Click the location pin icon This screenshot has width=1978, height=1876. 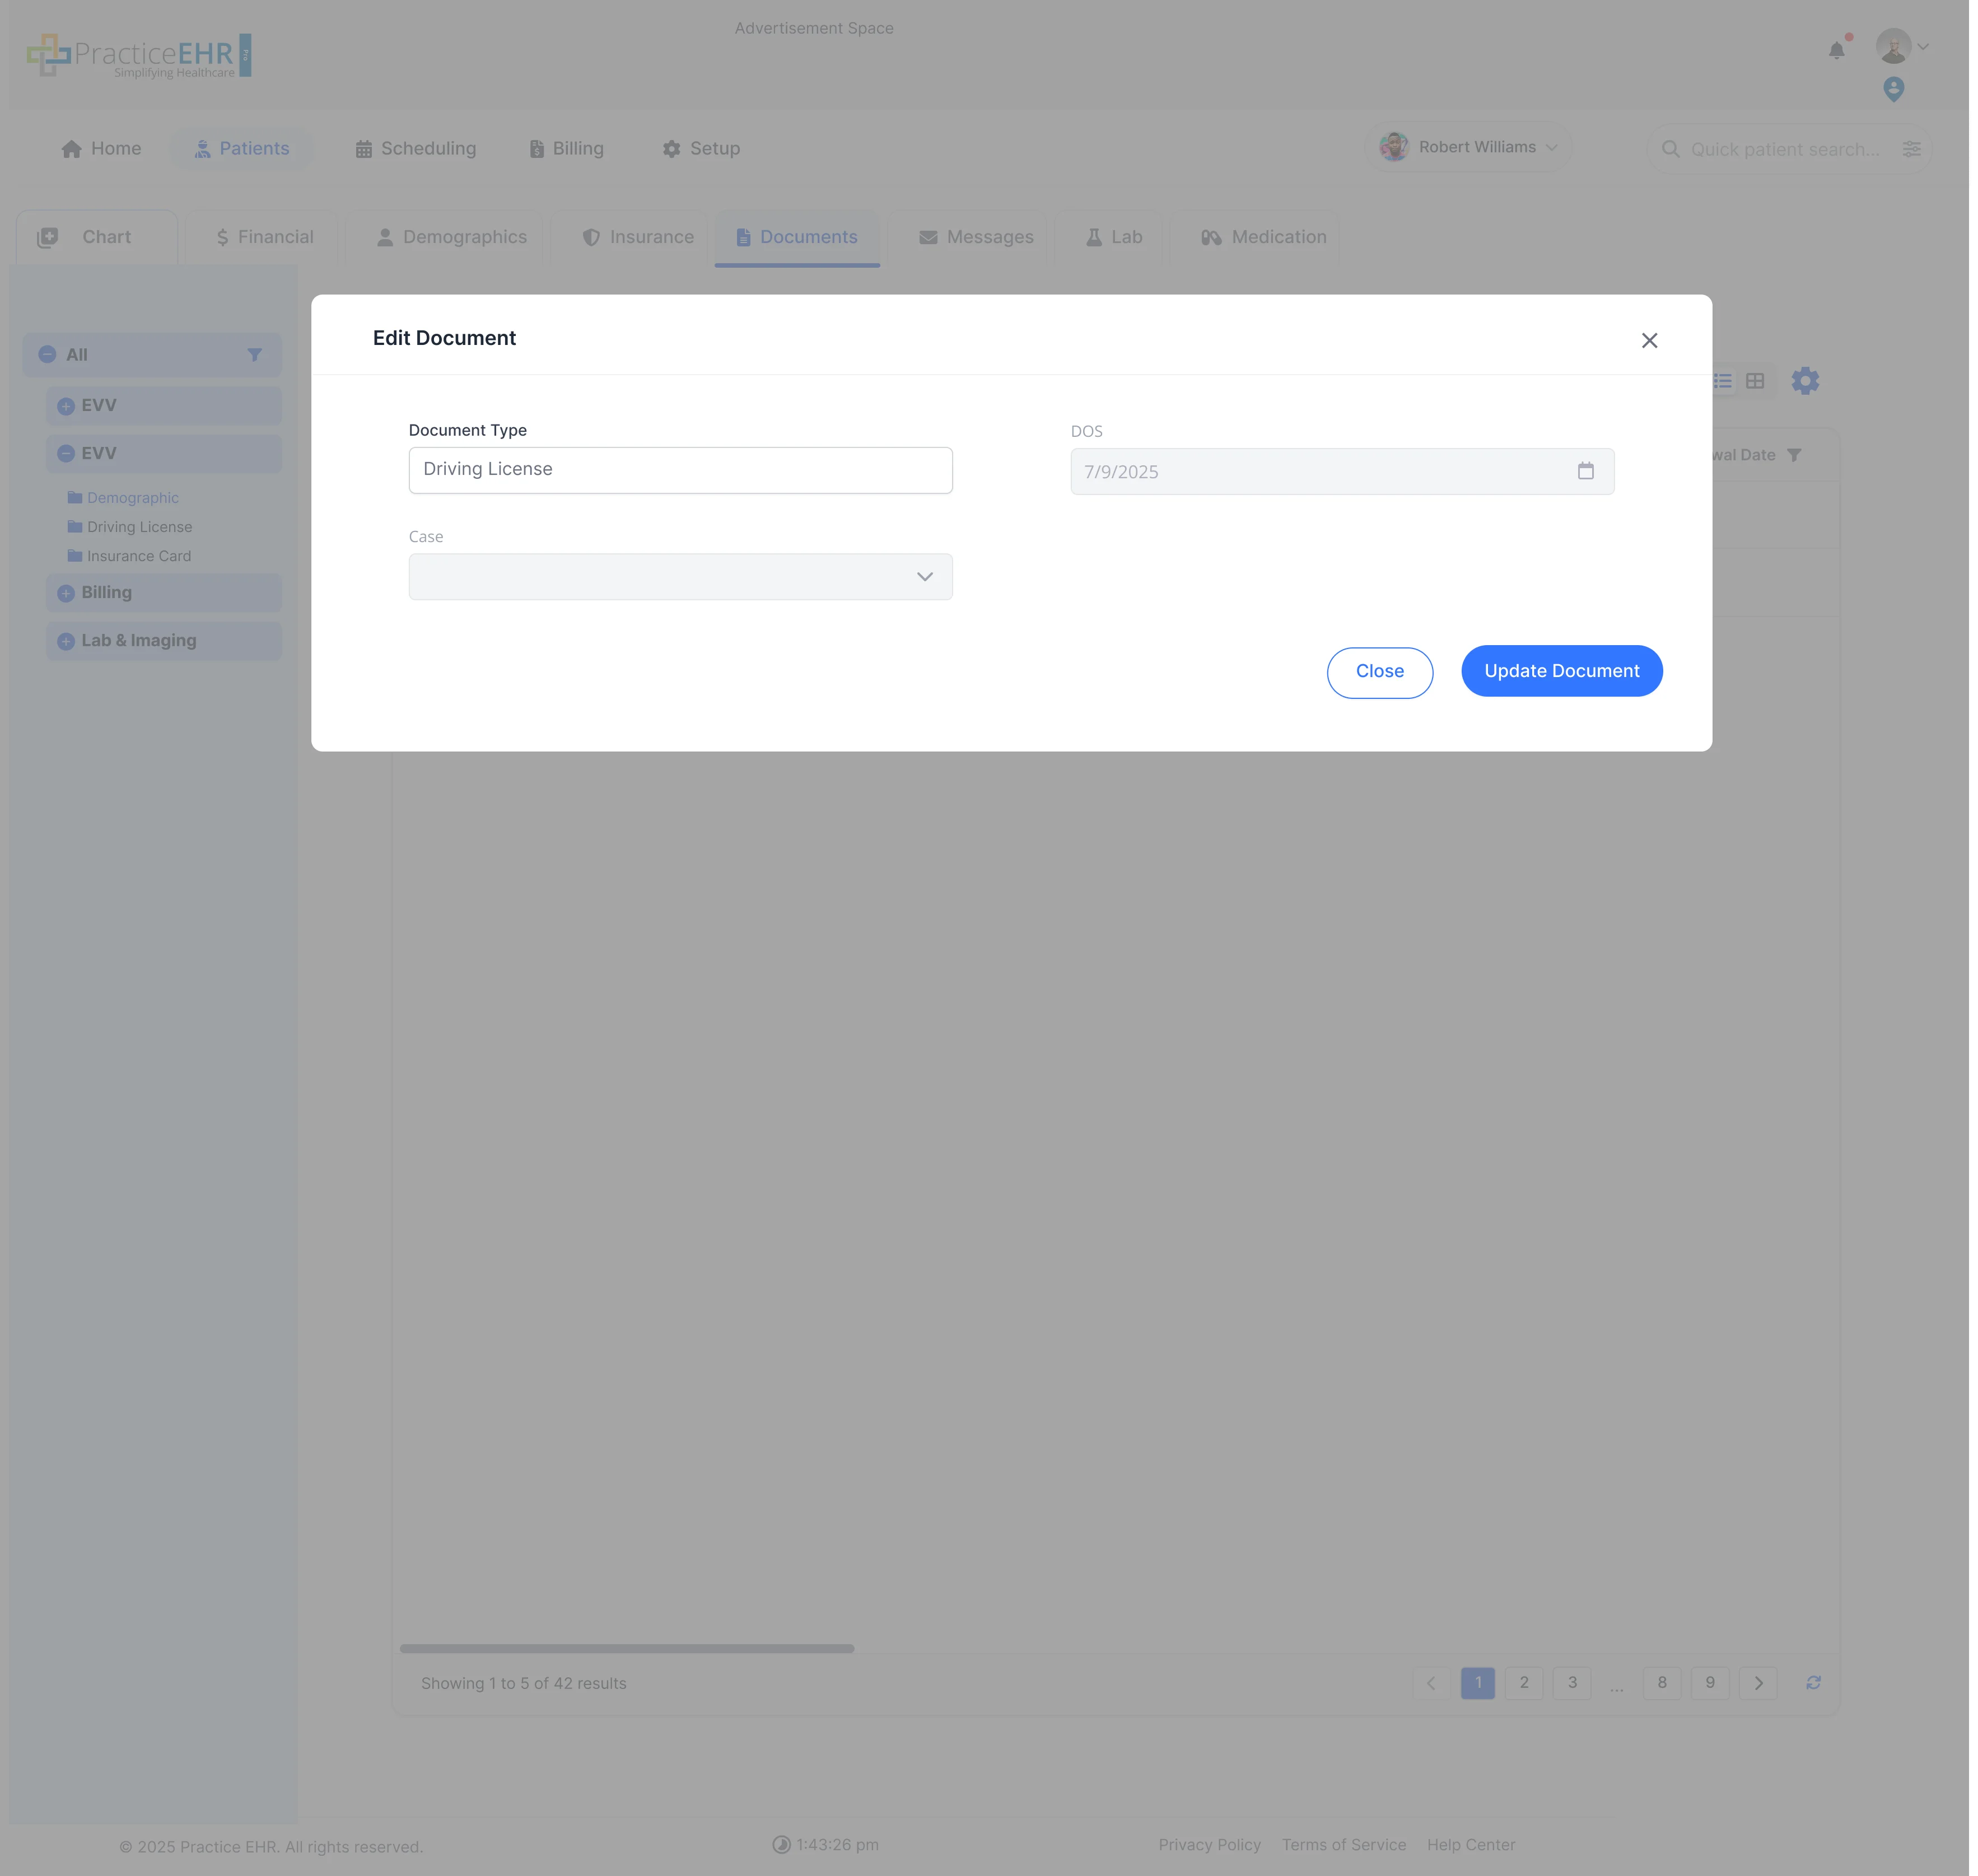tap(1893, 89)
